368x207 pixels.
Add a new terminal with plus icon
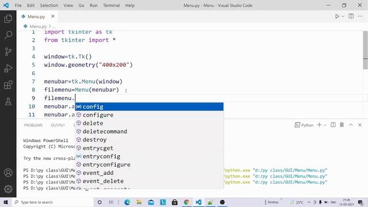click(319, 125)
